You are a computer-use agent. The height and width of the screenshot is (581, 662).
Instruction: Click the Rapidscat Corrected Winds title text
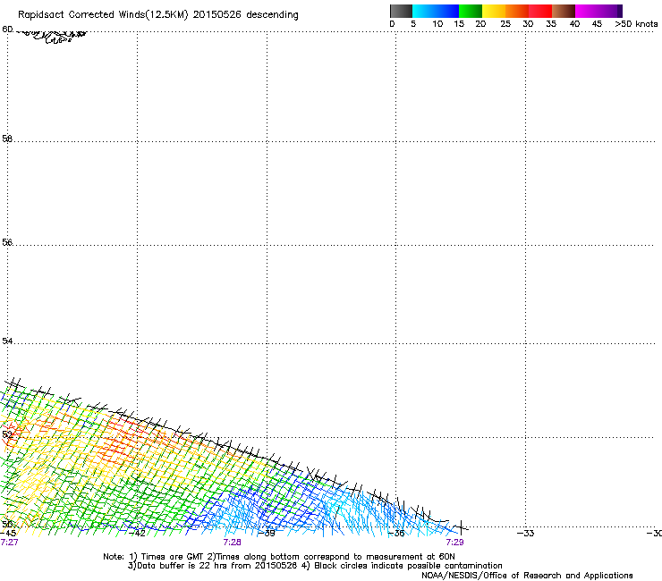(x=158, y=15)
